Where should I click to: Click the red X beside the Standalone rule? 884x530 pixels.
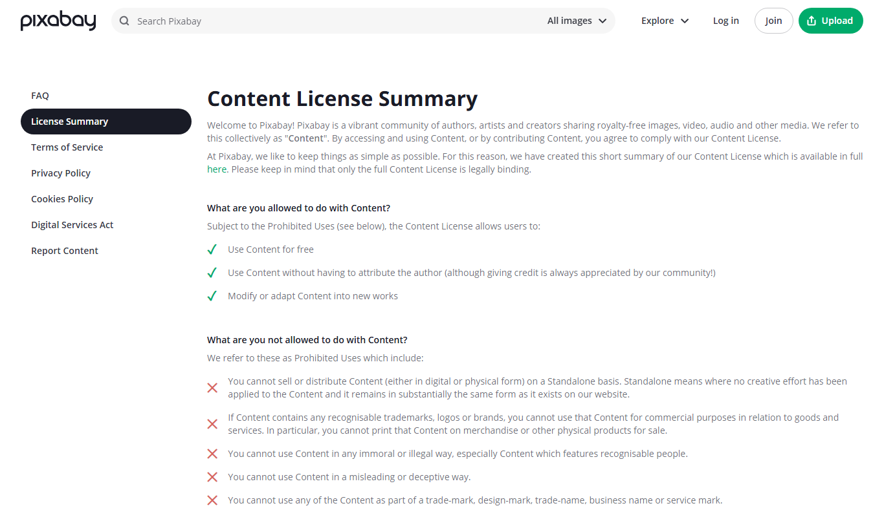tap(212, 388)
